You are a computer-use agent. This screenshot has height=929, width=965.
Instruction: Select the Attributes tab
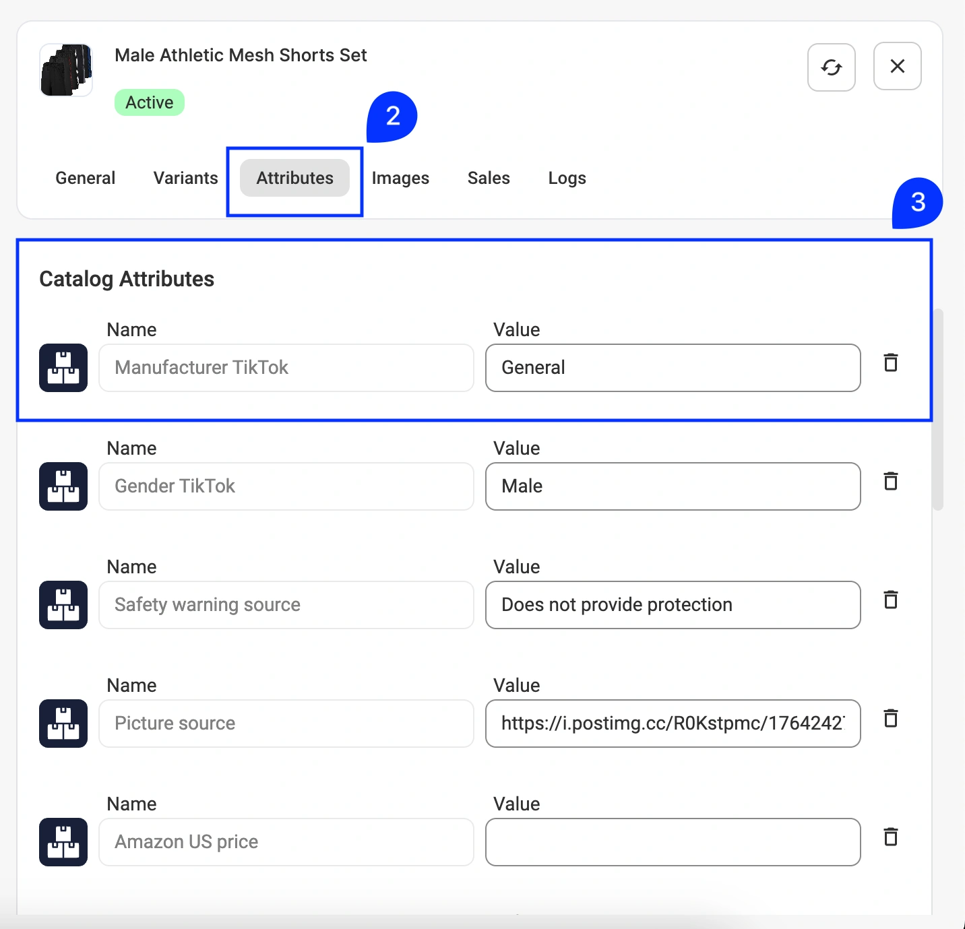[294, 178]
